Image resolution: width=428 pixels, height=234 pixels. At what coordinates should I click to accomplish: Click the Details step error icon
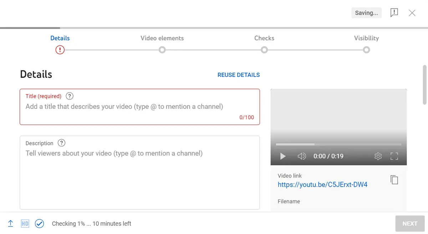[60, 50]
